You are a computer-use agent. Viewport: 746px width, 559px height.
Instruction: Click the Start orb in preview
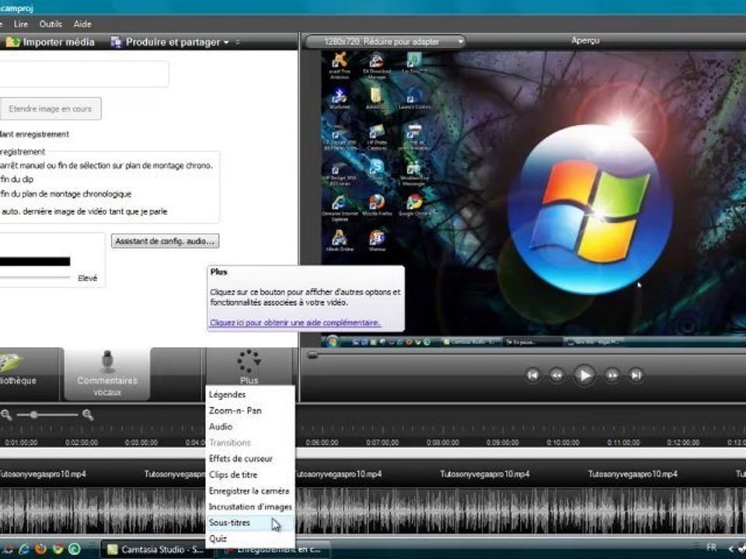point(332,342)
